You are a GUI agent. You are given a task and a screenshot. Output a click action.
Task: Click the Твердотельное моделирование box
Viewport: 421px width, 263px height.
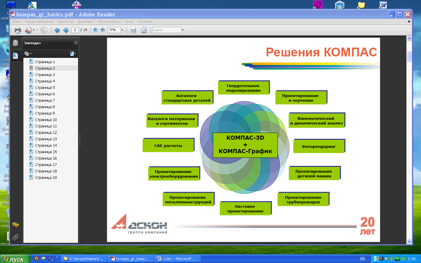[x=243, y=88]
